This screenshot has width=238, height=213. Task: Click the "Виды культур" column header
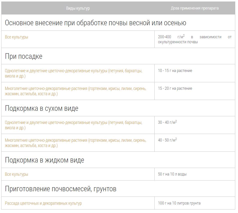coord(78,8)
